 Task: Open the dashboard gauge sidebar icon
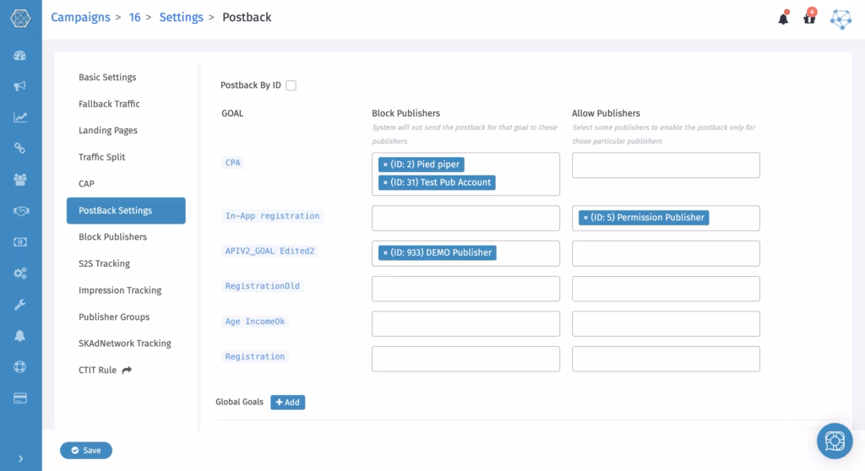(20, 55)
